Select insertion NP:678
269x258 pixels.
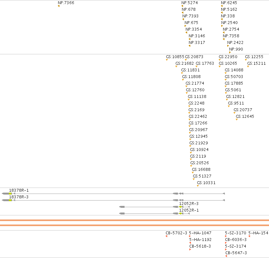coord(188,9)
